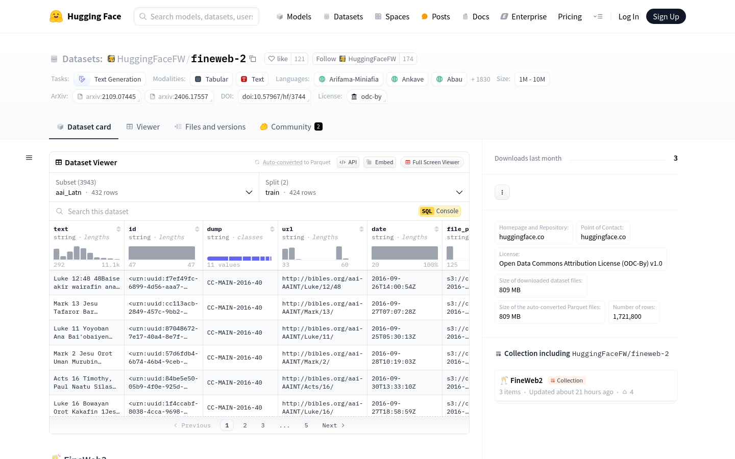Open the HuggingFaceFW organization link in the title
Screen dimensions: 735x459
coord(151,59)
